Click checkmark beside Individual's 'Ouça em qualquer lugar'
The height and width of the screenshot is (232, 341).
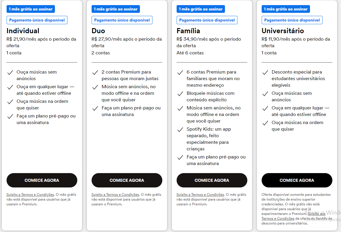(x=10, y=87)
